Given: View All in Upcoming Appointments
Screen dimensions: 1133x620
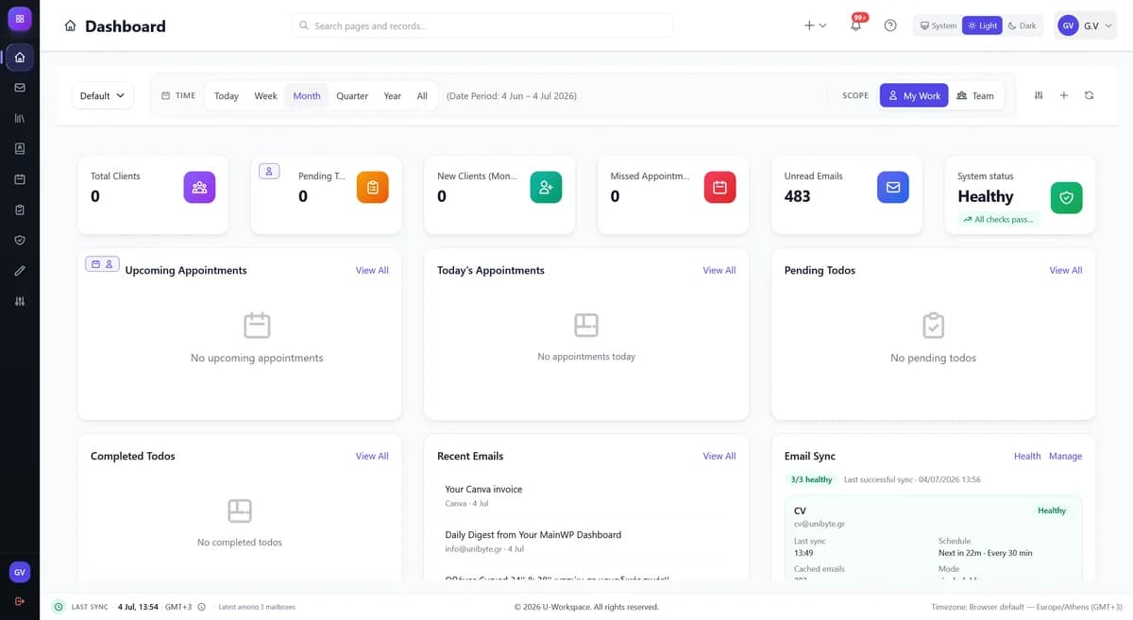Looking at the screenshot, I should coord(372,270).
